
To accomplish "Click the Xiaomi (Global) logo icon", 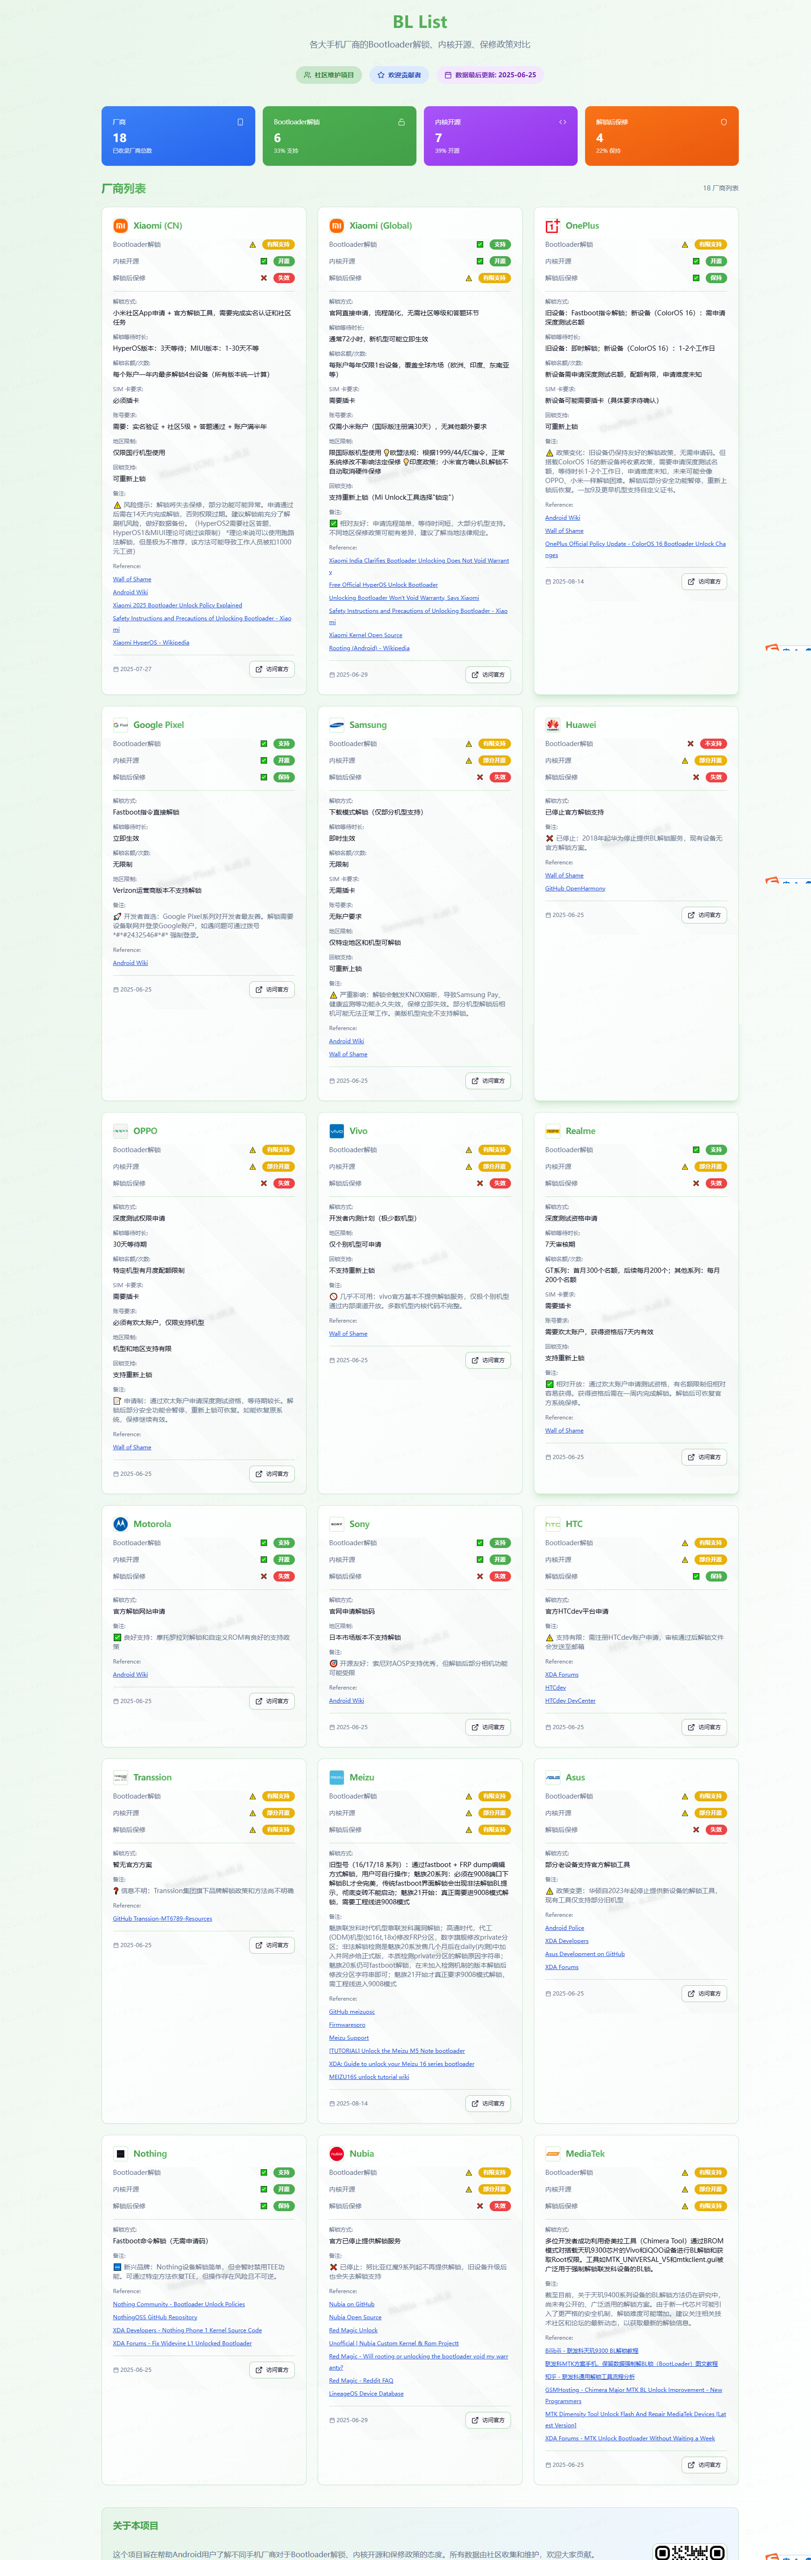I will [x=336, y=225].
